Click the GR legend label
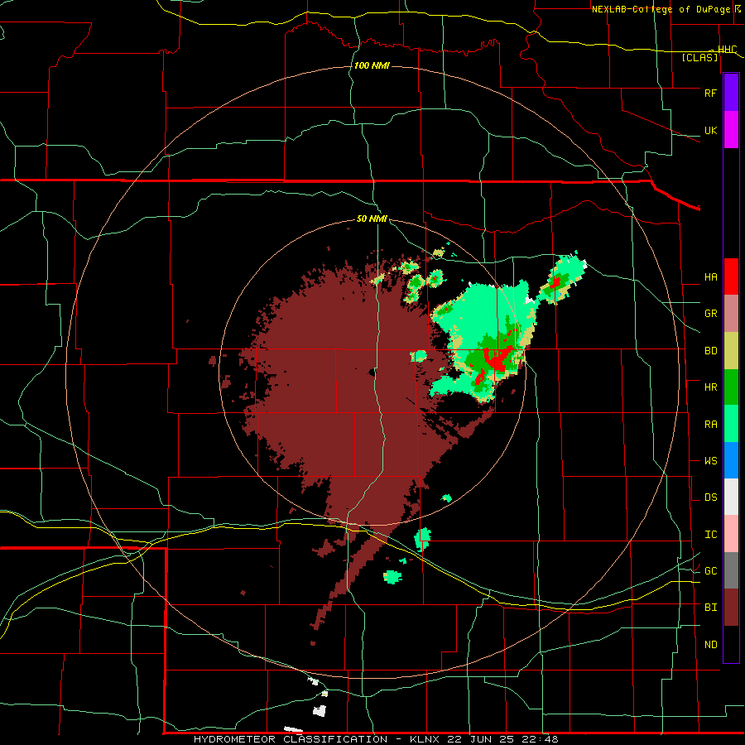This screenshot has height=745, width=745. [710, 314]
